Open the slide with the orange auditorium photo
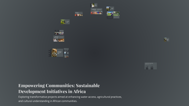 59,39
